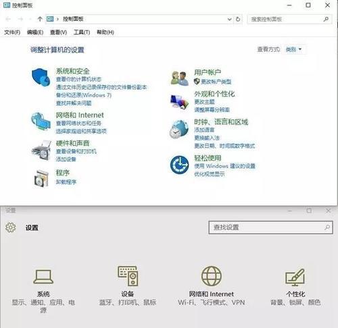Click the Settings gear icon
Viewport: 338px width, 328px height.
click(11, 227)
